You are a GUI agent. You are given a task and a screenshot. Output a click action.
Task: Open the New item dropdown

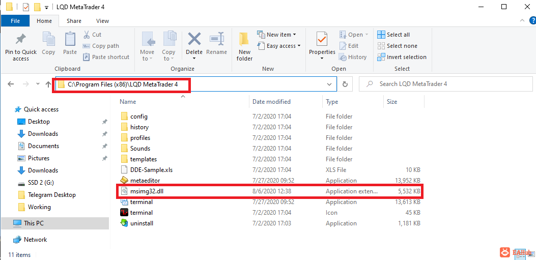276,35
